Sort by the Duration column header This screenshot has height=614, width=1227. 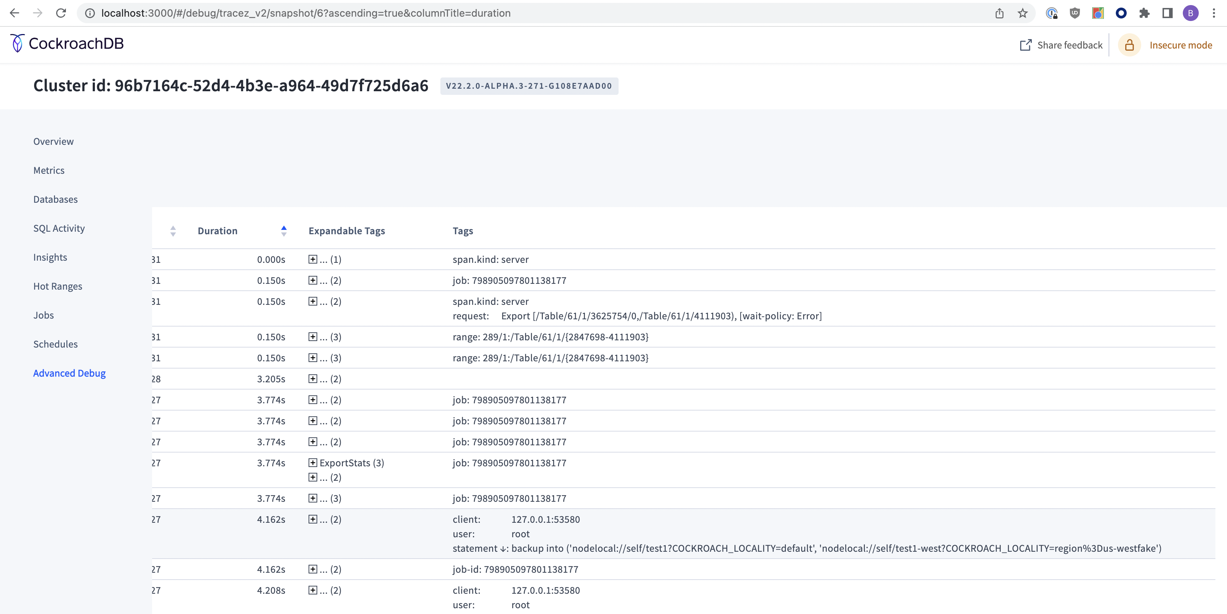[218, 231]
